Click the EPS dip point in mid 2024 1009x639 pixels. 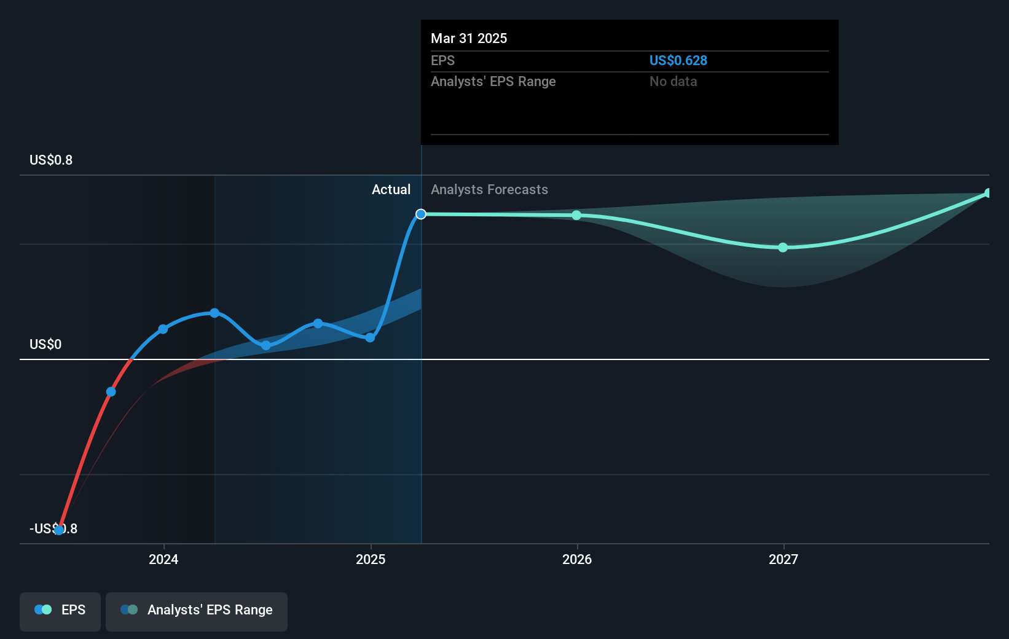tap(266, 345)
